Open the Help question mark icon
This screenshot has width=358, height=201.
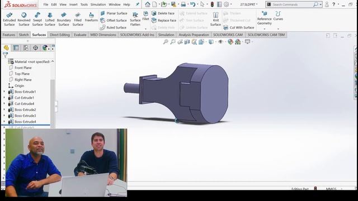point(333,4)
